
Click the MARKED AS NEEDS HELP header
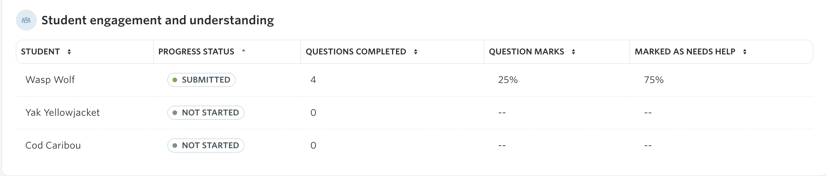[685, 52]
